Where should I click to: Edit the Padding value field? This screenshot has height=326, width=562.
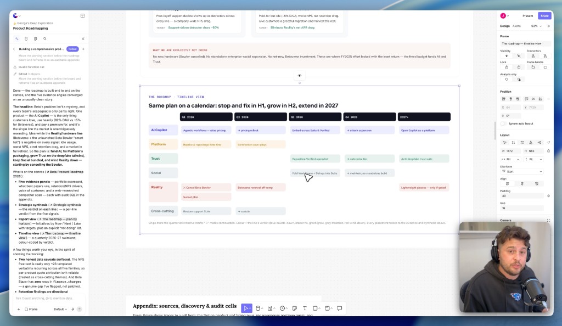522,196
